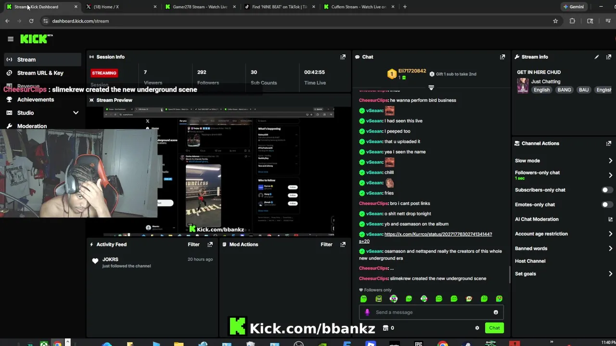Reload the page
The width and height of the screenshot is (616, 346).
(31, 21)
